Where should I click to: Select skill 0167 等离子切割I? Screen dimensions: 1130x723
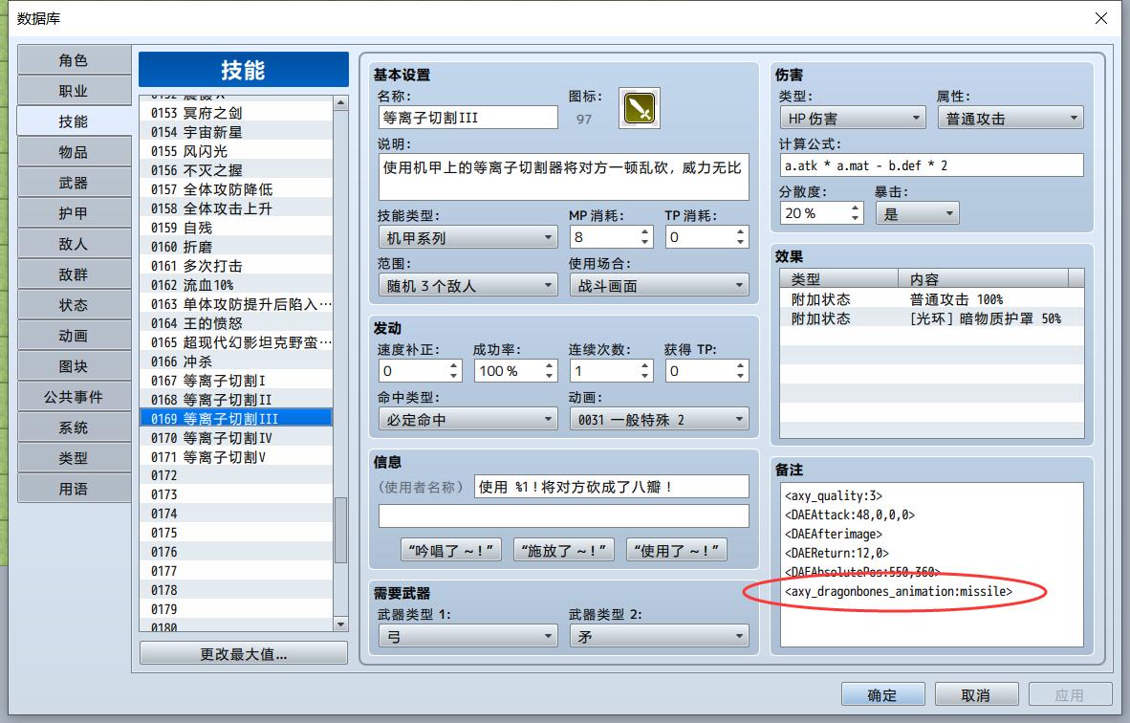pos(236,381)
